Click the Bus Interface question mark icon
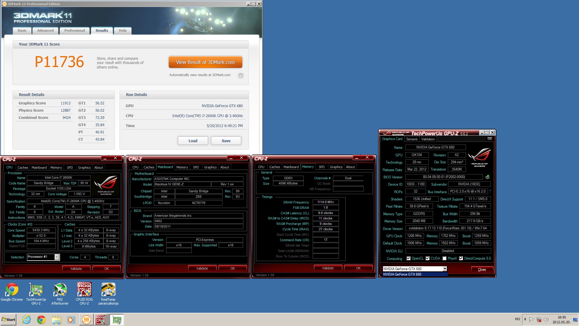 pos(490,191)
